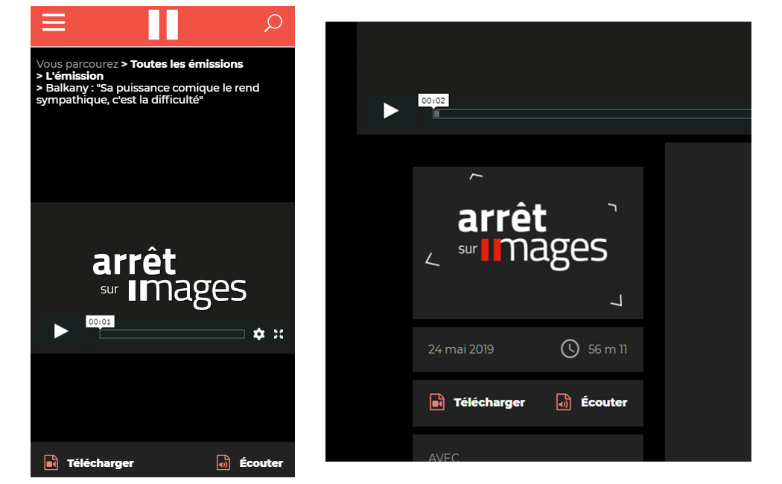This screenshot has height=484, width=782.
Task: Click the Télécharger label in the mobile footer bar
Action: pyautogui.click(x=101, y=463)
